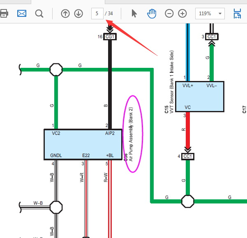Click the VVT sensor VVL+ block
The height and width of the screenshot is (238, 247).
[200, 97]
